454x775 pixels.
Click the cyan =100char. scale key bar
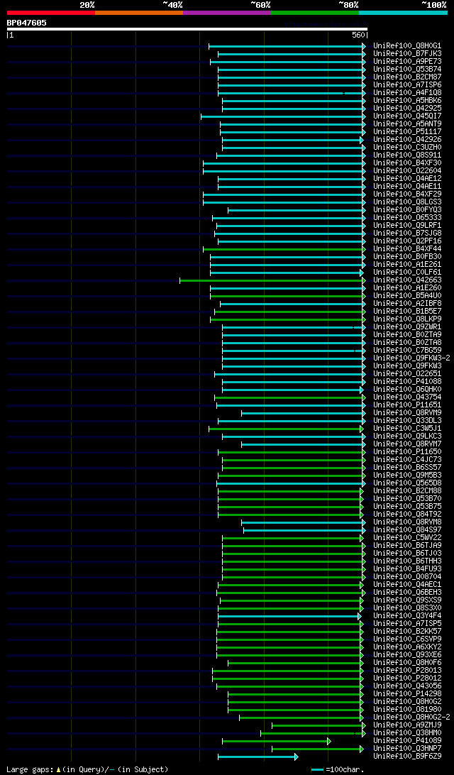pos(317,769)
